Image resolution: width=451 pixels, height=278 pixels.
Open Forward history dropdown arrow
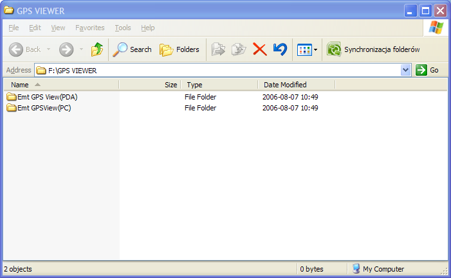[x=81, y=49]
